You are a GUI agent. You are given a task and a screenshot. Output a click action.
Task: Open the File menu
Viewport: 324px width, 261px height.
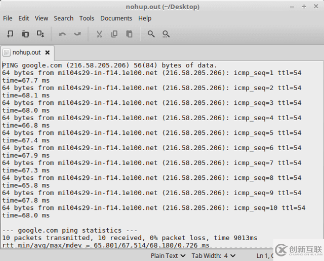pyautogui.click(x=8, y=18)
